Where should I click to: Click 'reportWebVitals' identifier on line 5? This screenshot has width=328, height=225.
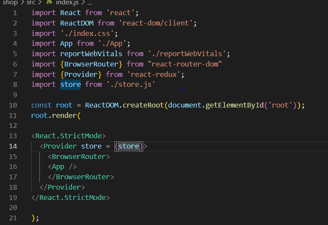(91, 54)
